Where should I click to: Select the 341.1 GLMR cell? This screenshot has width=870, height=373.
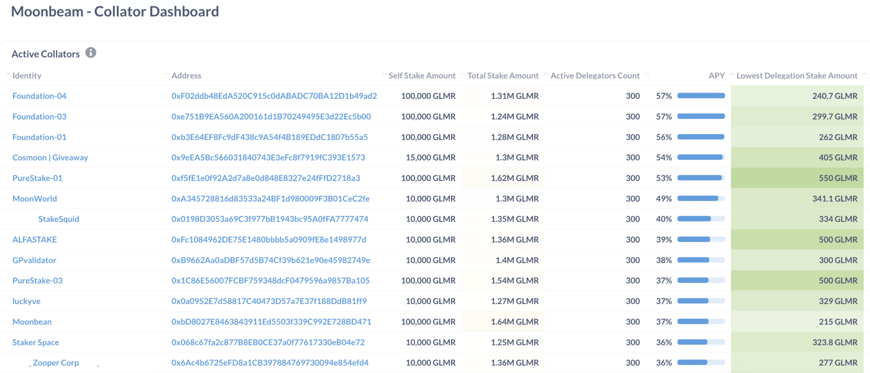pyautogui.click(x=797, y=198)
